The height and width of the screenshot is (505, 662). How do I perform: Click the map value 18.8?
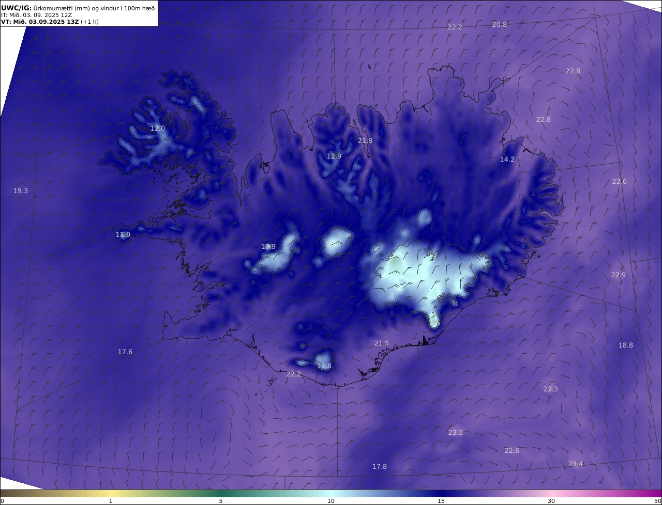click(626, 345)
